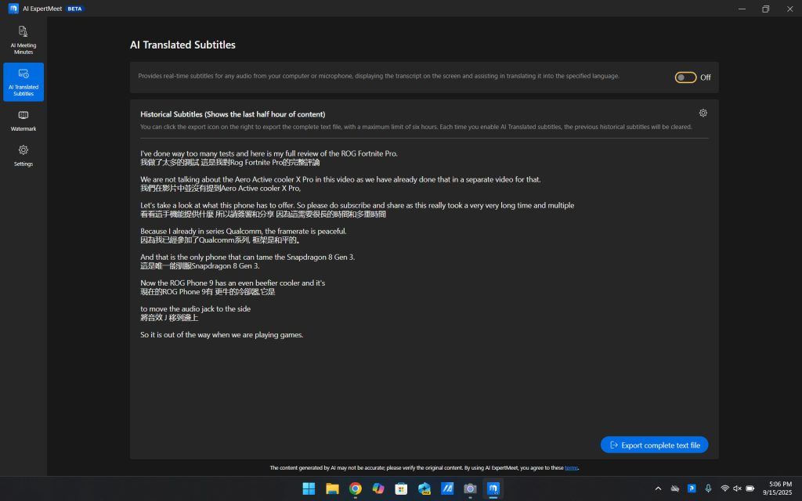This screenshot has height=501, width=802.
Task: Open Google Chrome from taskbar
Action: (x=355, y=488)
